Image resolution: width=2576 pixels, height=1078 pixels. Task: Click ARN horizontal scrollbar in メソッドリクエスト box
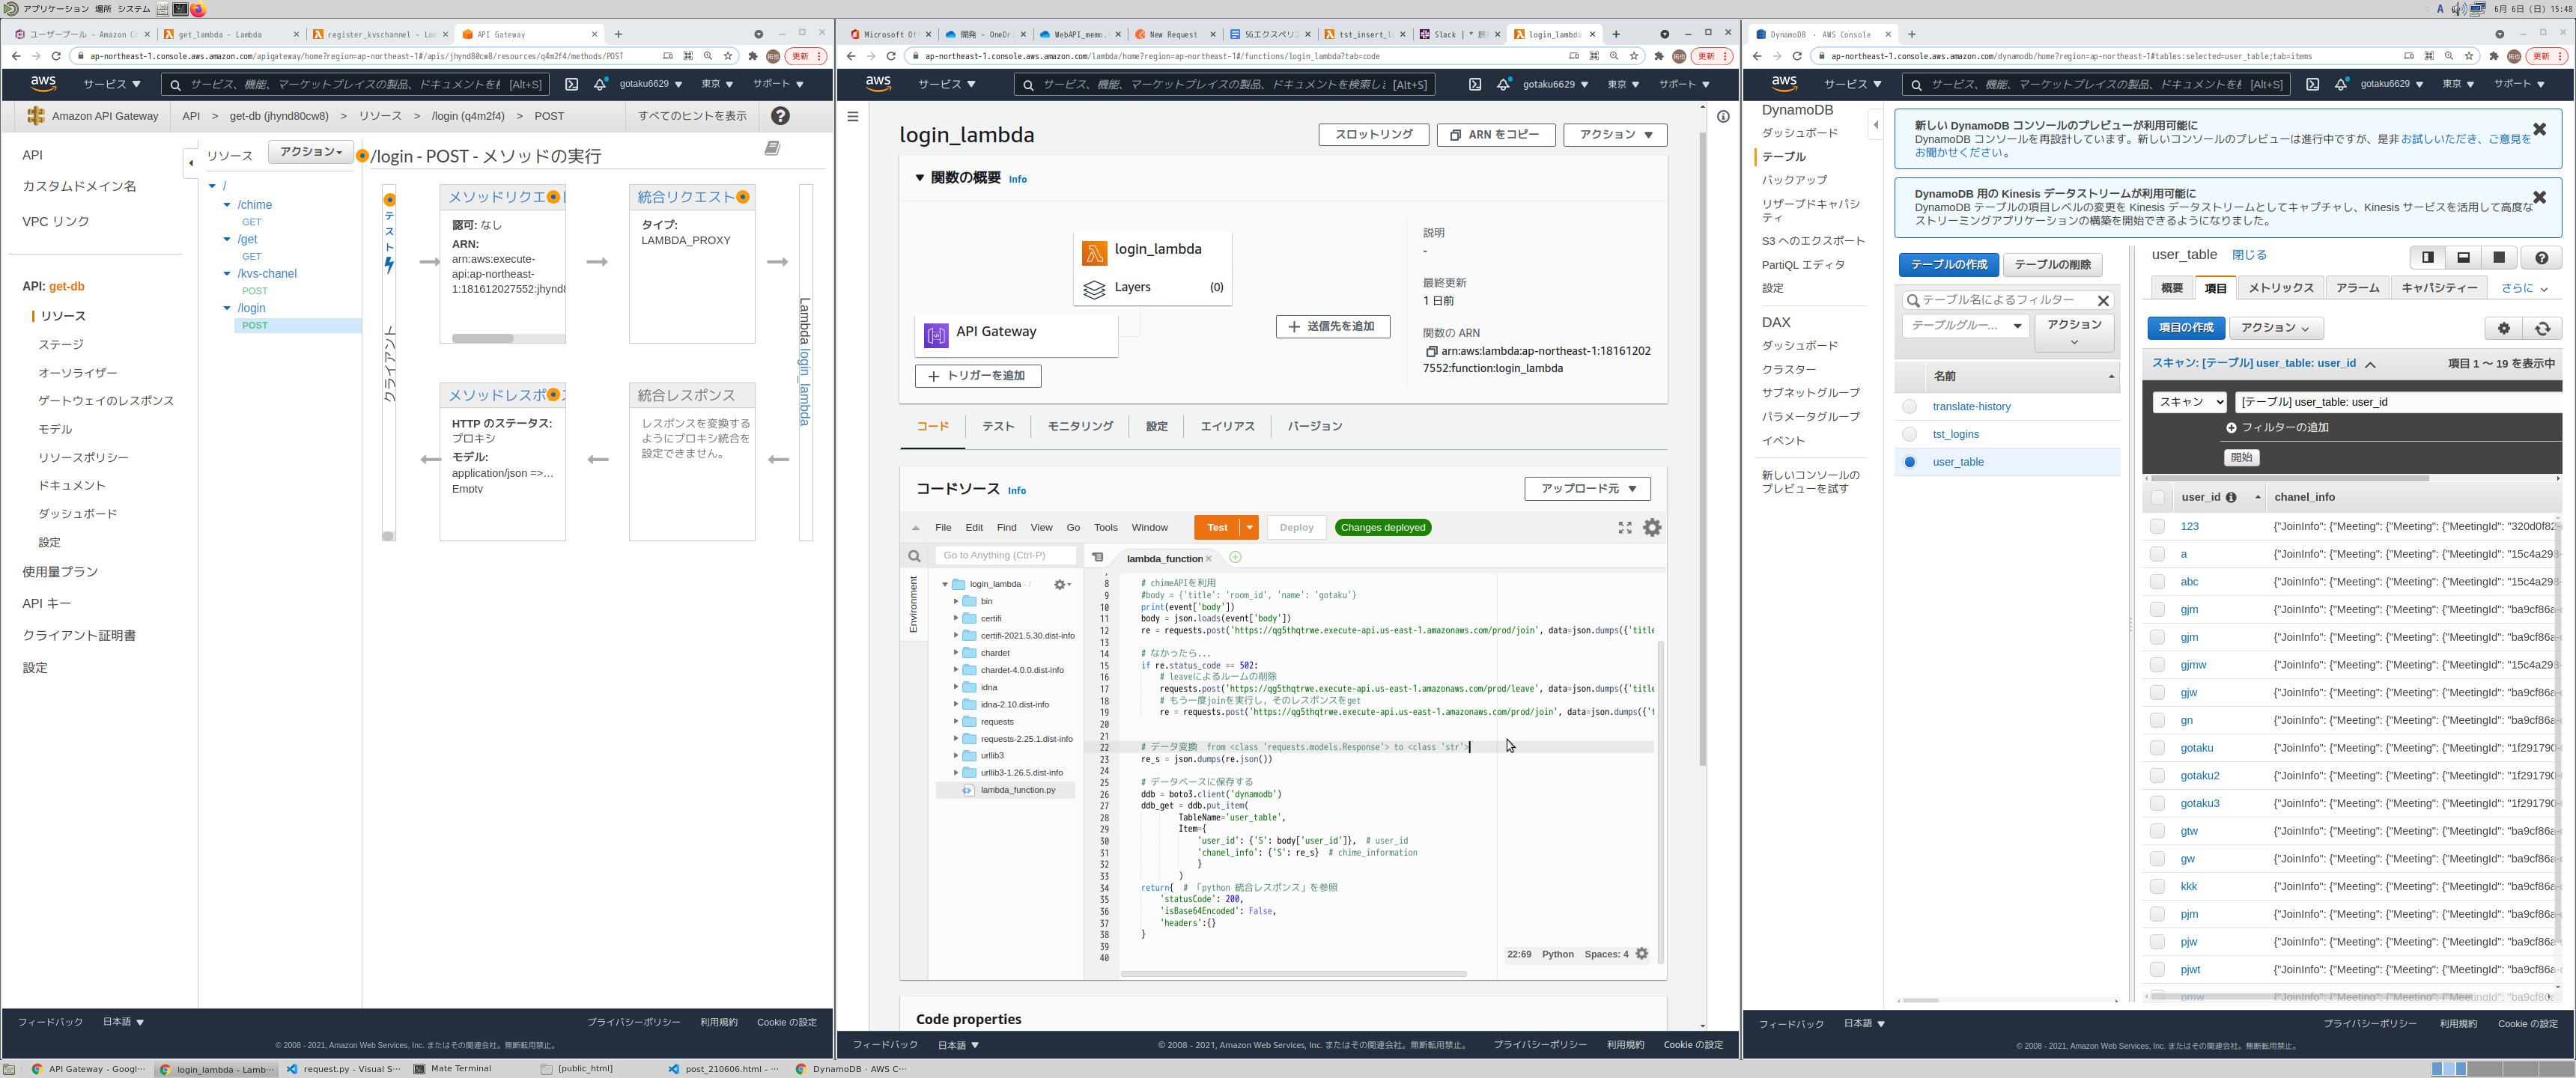(483, 338)
